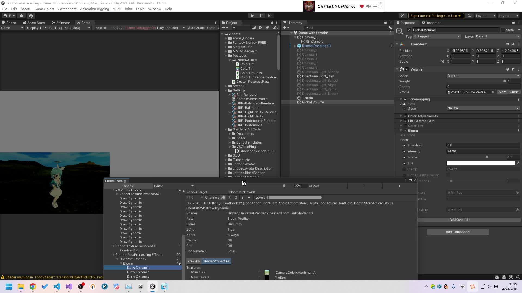522x293 pixels.
Task: Adjust the Scatter slider in Bloom
Action: click(x=487, y=157)
